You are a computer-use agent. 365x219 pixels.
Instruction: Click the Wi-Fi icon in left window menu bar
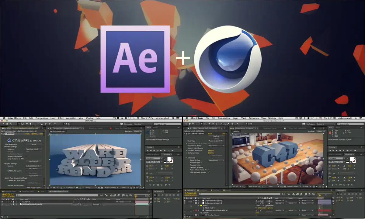[129, 118]
